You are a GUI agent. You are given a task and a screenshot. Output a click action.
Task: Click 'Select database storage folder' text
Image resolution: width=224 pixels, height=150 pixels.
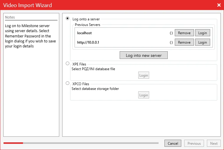click(x=95, y=89)
